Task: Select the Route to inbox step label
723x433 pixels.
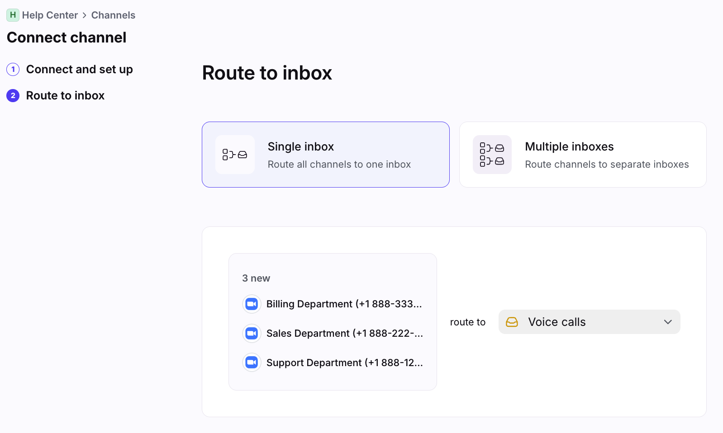Action: tap(65, 96)
